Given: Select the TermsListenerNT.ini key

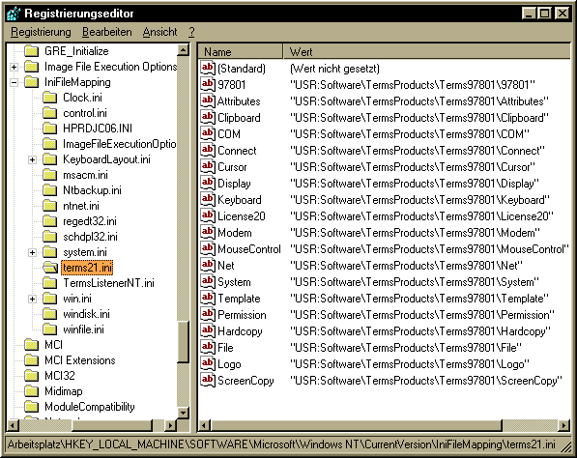Looking at the screenshot, I should pyautogui.click(x=108, y=283).
